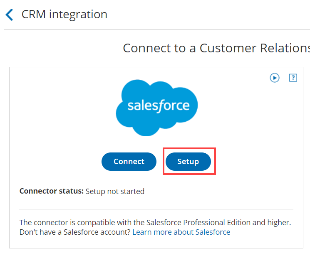Screen dimensions: 310x253
Task: Click the Setup not started status text
Action: [115, 192]
